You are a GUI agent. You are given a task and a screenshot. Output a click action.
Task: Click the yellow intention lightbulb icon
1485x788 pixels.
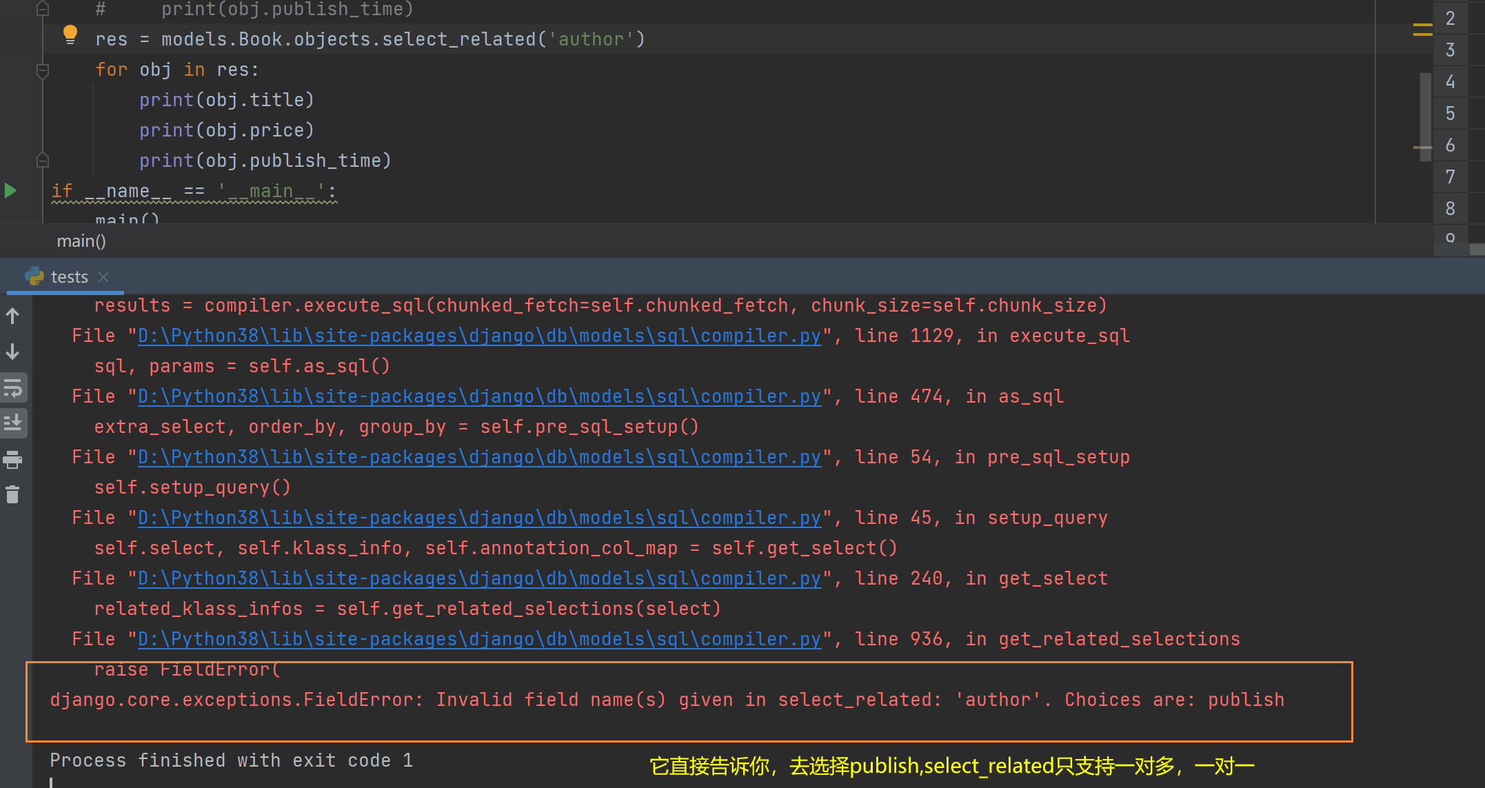pyautogui.click(x=70, y=34)
